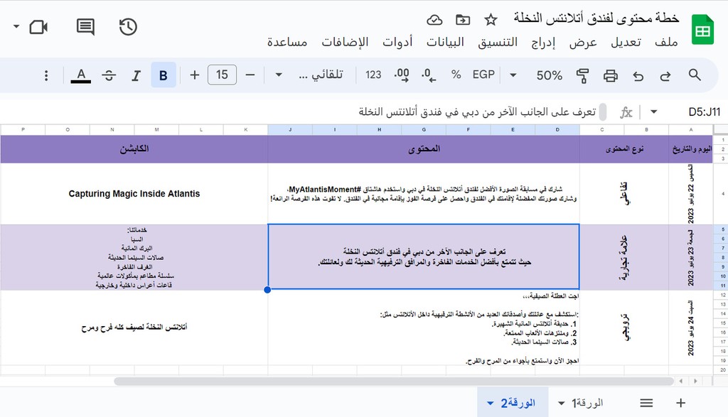Increase decimal places

pyautogui.click(x=401, y=75)
